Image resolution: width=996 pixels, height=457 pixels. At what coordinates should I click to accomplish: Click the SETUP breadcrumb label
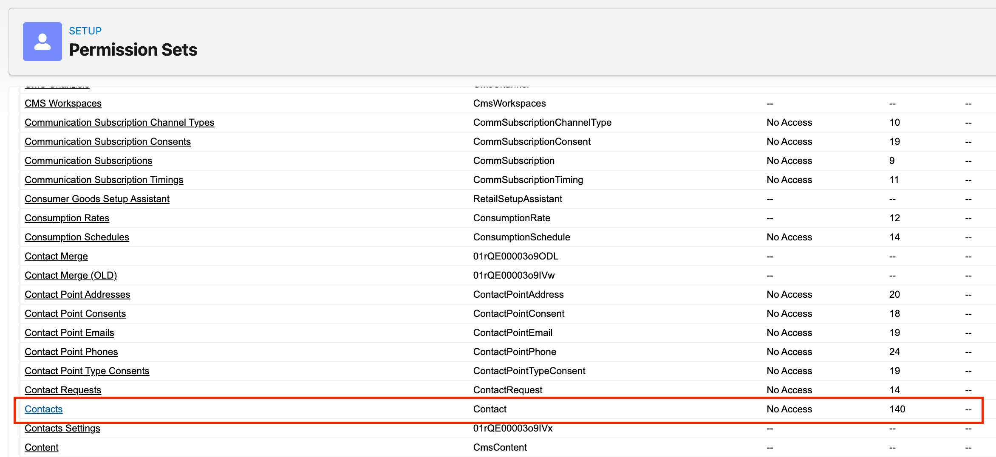pyautogui.click(x=85, y=31)
